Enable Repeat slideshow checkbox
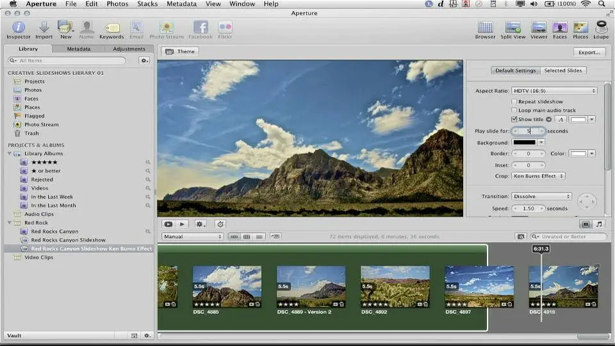 coord(514,102)
